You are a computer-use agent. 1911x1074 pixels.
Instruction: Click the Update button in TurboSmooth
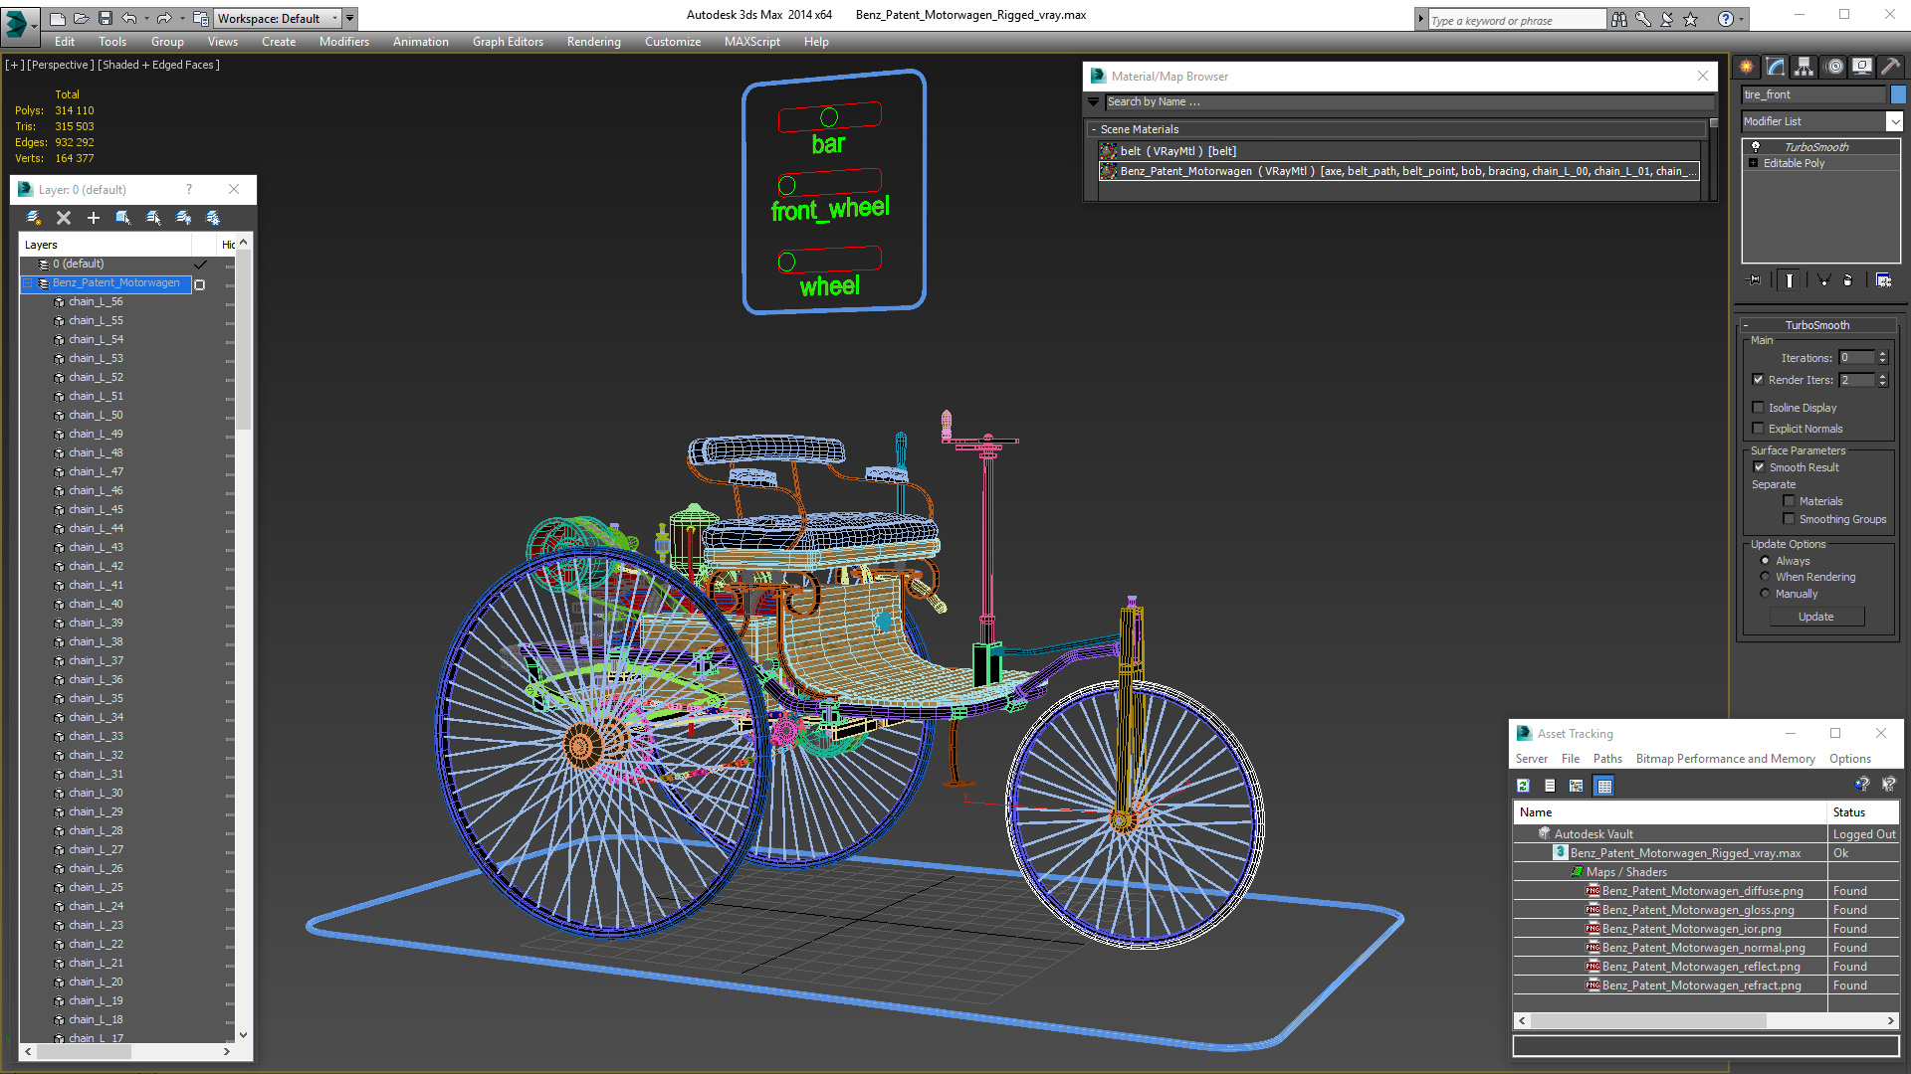coord(1816,617)
